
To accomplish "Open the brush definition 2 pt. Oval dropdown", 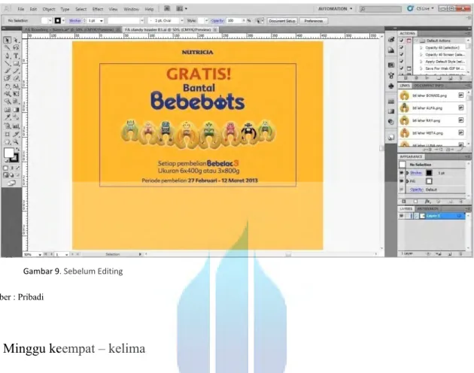I will 181,20.
